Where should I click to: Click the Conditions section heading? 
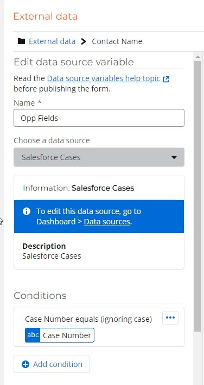point(40,296)
